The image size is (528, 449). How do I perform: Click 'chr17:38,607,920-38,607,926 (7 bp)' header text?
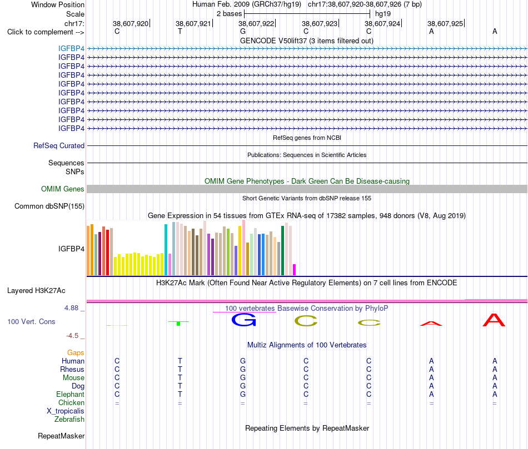tap(365, 4)
